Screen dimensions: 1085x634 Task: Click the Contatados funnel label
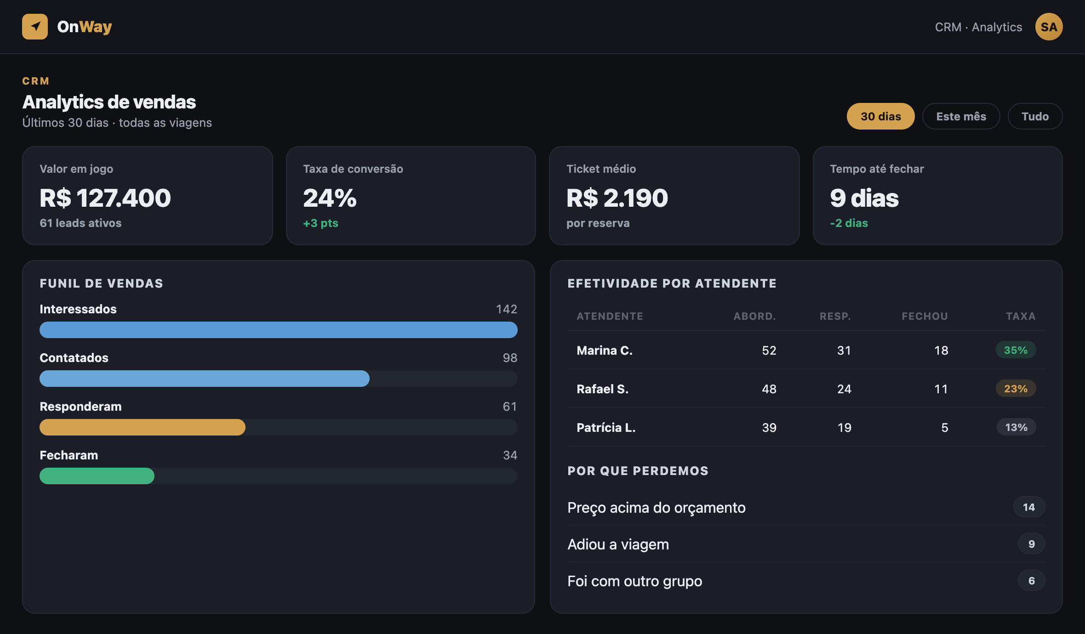[x=74, y=357]
